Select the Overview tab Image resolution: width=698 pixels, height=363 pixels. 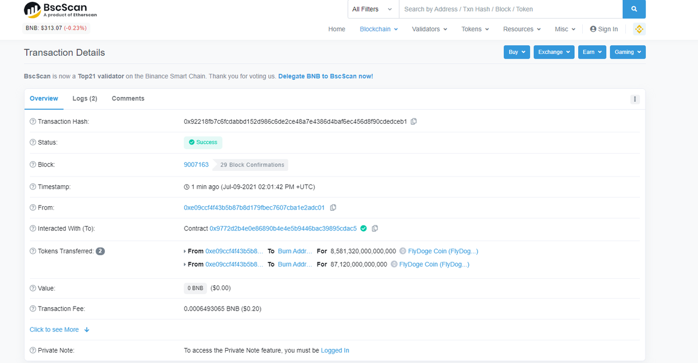pos(44,99)
